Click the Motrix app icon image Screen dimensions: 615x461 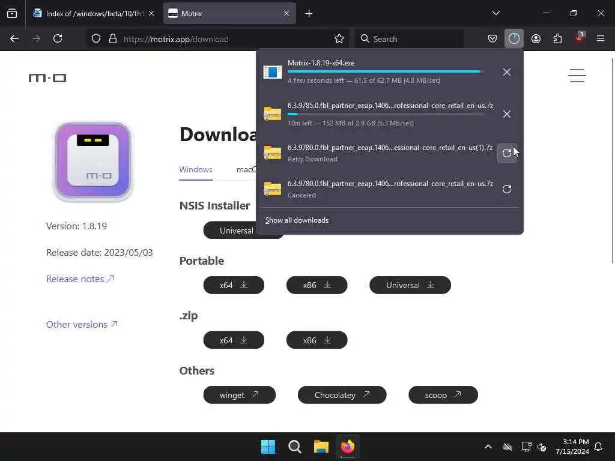pos(93,161)
